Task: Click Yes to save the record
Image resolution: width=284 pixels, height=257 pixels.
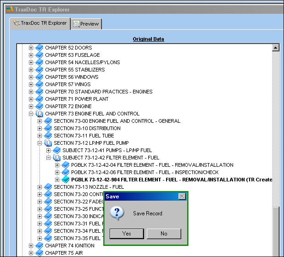Action: pyautogui.click(x=127, y=234)
